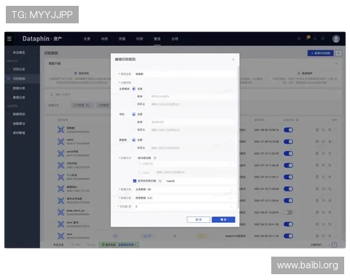Select 数据分类 in the left sidebar

19,87
